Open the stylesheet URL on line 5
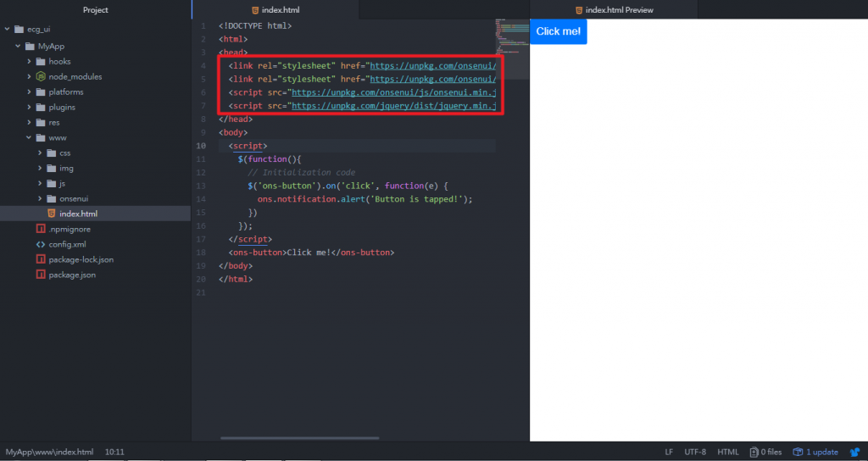The height and width of the screenshot is (461, 868). coord(433,79)
